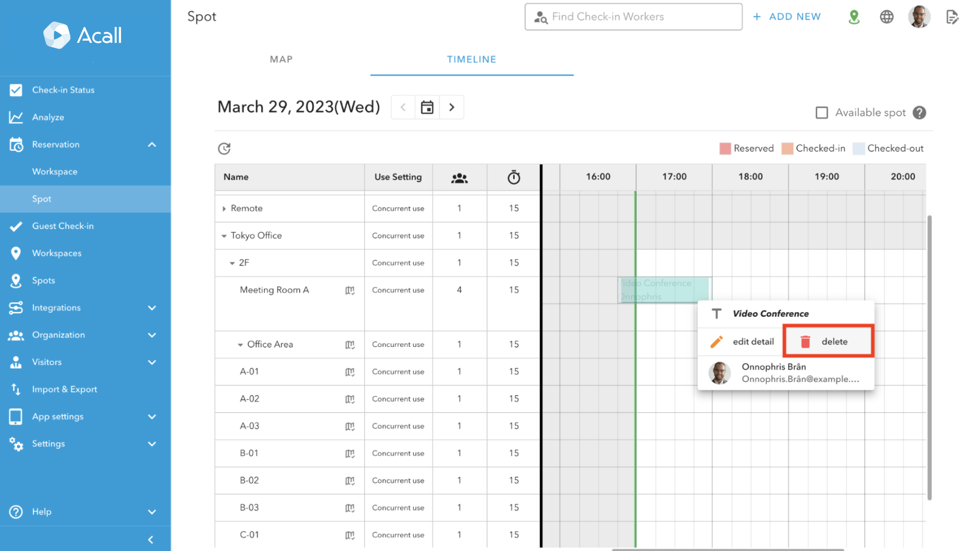Select the Spots icon in the sidebar
This screenshot has width=966, height=551.
(16, 280)
